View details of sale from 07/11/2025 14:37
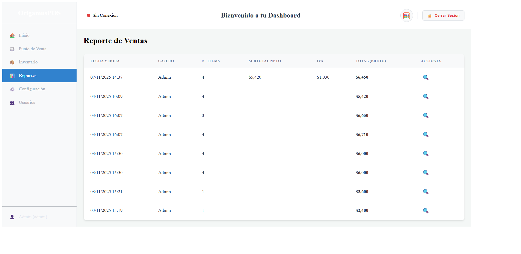The width and height of the screenshot is (521, 254). click(x=425, y=77)
